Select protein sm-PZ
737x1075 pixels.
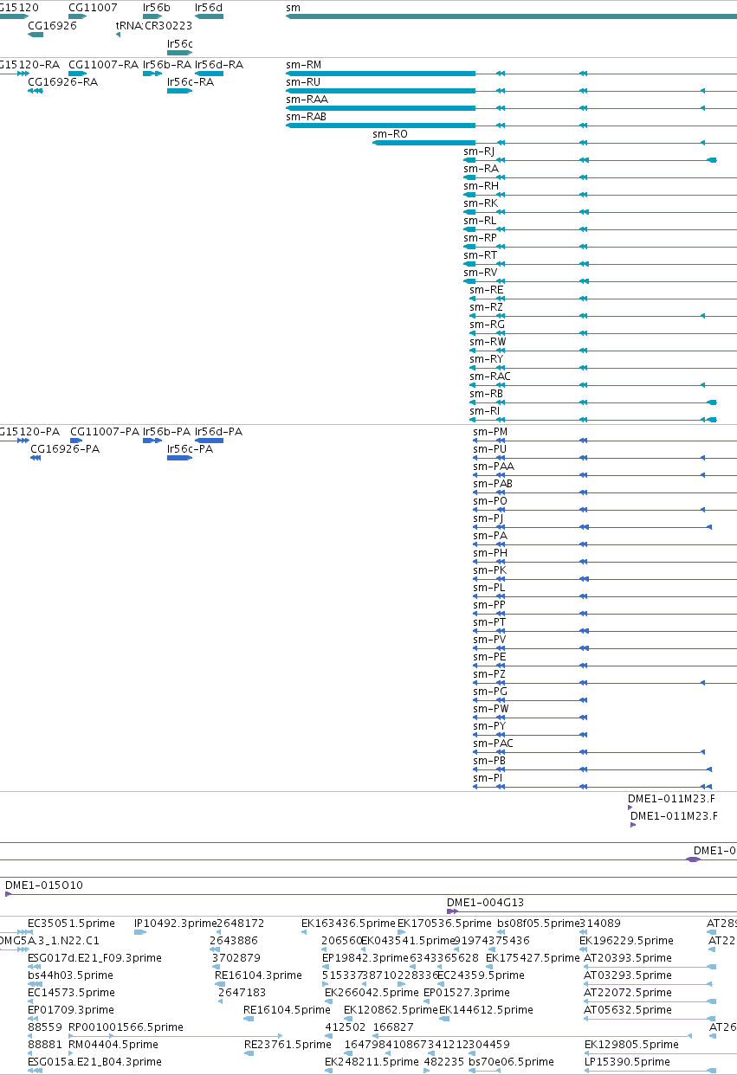click(604, 683)
